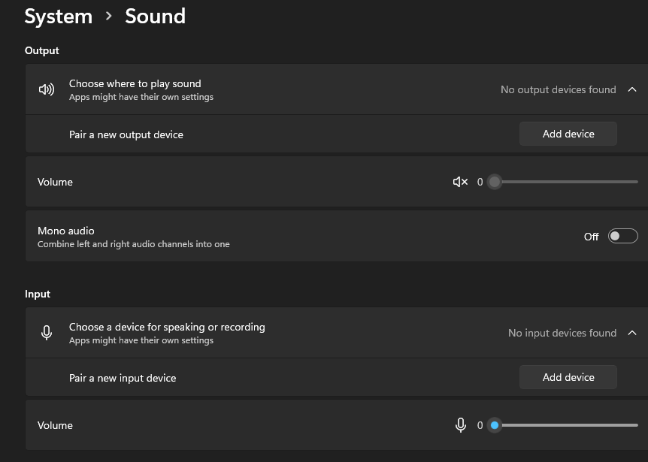Collapse the output devices section chevron

632,89
